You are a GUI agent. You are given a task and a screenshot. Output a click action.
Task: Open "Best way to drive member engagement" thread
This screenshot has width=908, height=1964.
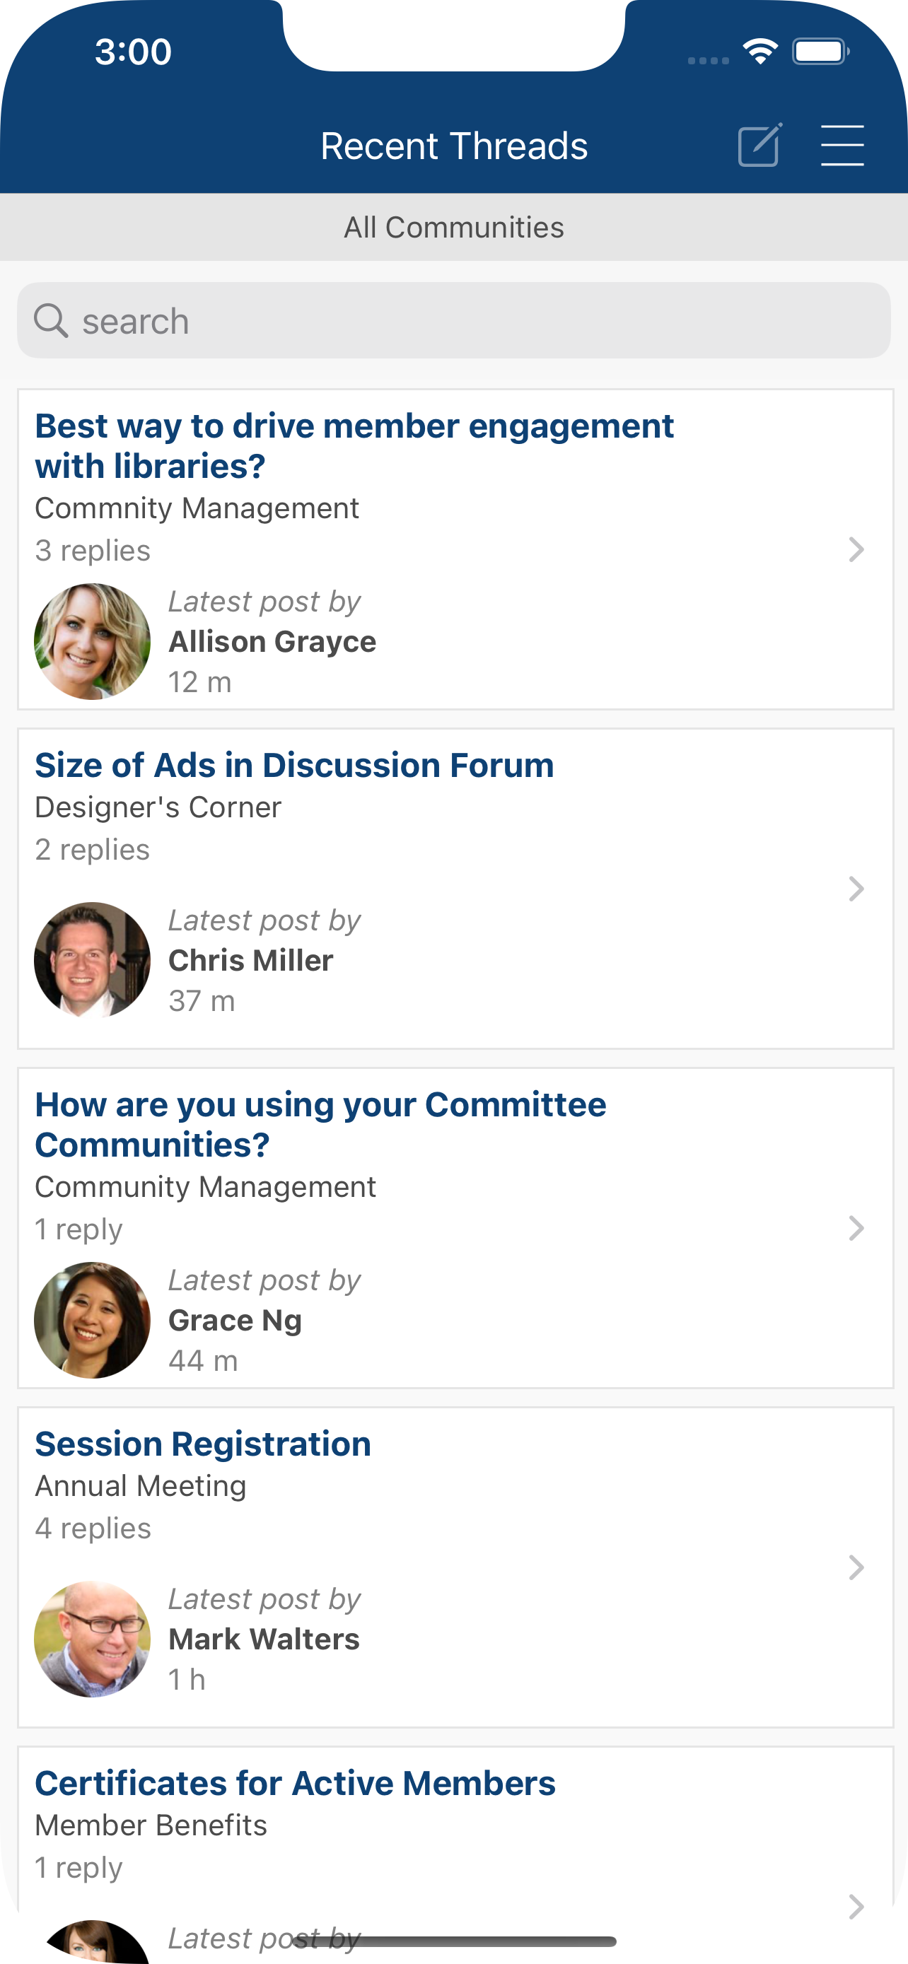(x=354, y=446)
